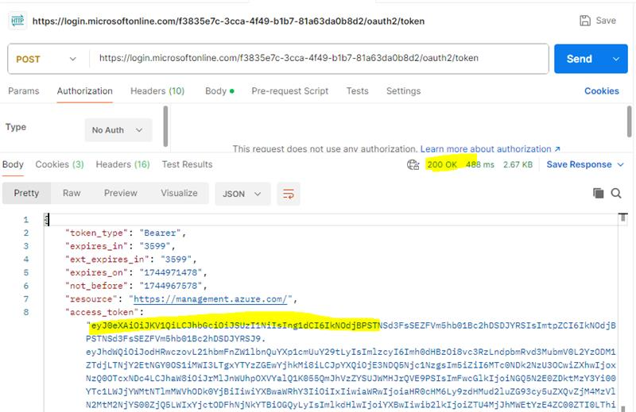Screen dimensions: 636x412
Task: Open the Tests tab
Action: 357,91
